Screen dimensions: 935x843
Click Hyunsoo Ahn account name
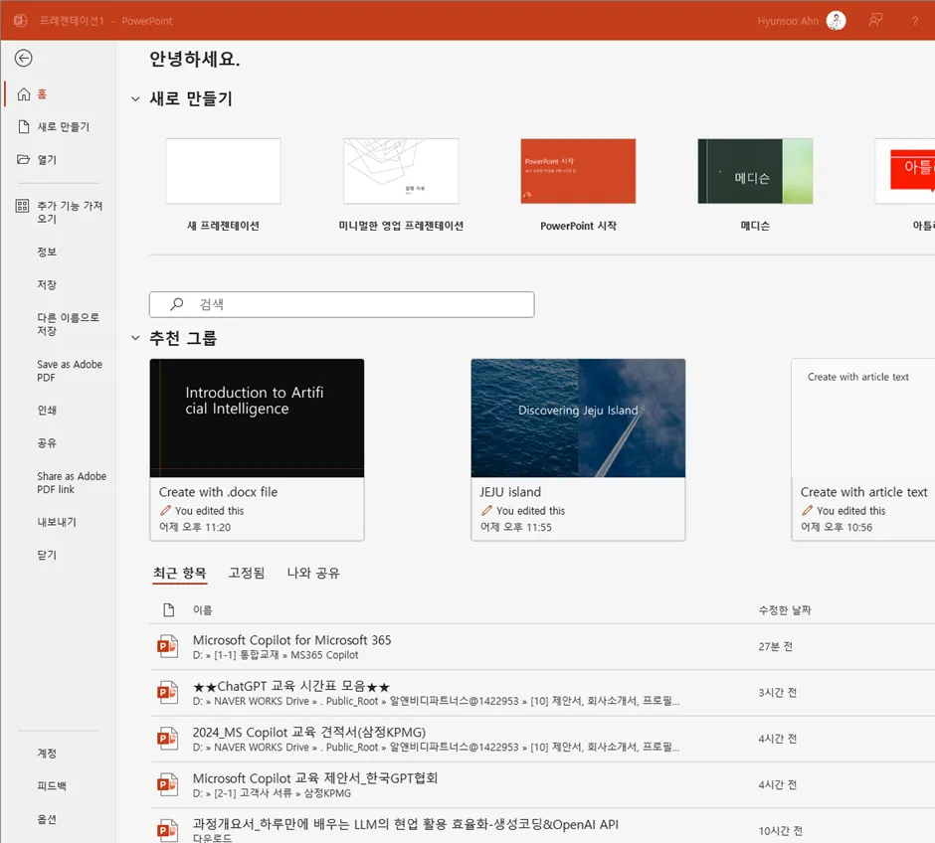point(788,21)
